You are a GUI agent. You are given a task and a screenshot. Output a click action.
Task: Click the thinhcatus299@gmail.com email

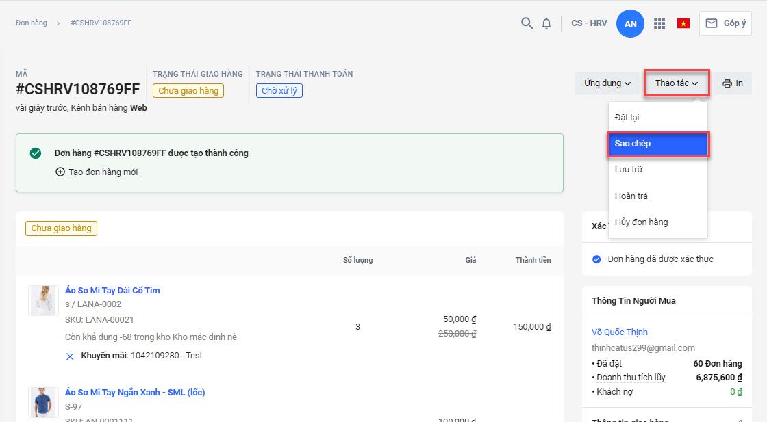coord(643,347)
